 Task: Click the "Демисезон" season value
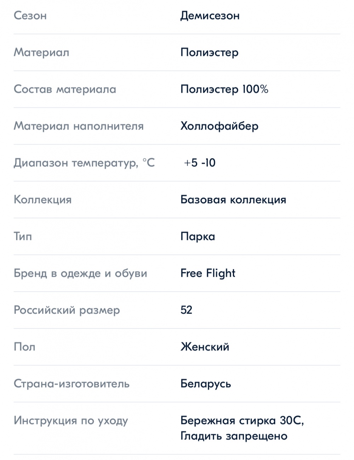pos(210,16)
